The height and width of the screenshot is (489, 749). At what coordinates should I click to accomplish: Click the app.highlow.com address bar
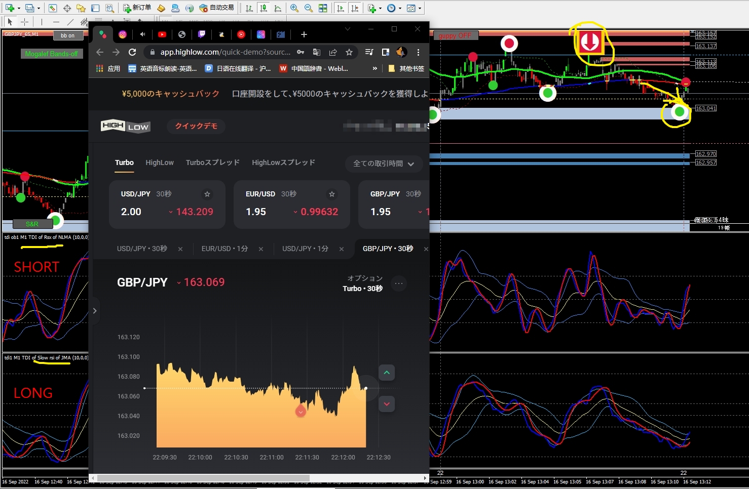[x=225, y=52]
